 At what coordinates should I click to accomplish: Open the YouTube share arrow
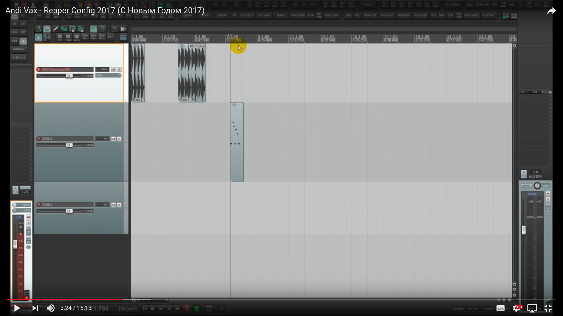(551, 11)
